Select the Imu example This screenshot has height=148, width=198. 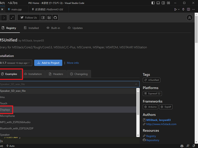click(68, 97)
